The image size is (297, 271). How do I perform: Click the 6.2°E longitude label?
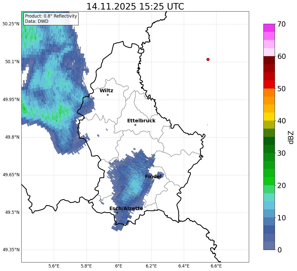point(151,266)
